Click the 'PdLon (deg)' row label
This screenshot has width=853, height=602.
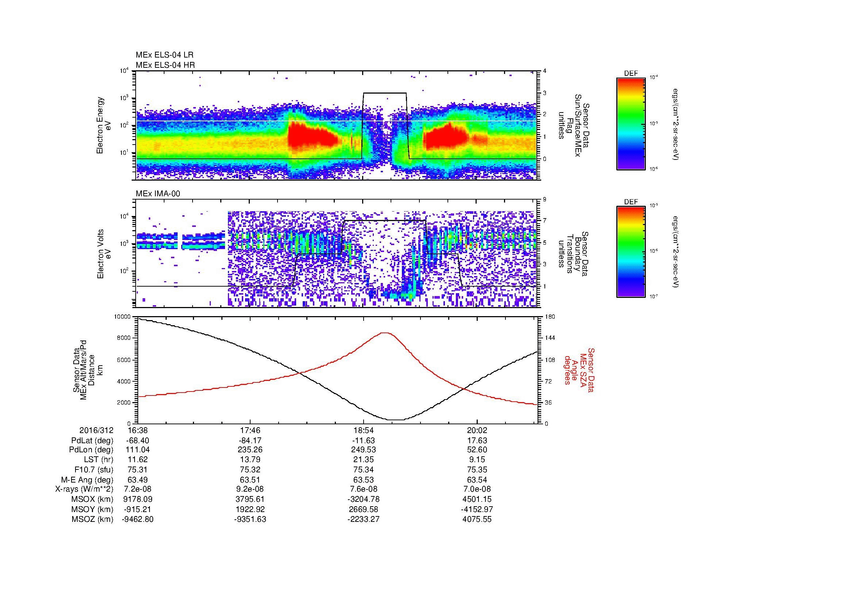click(92, 450)
